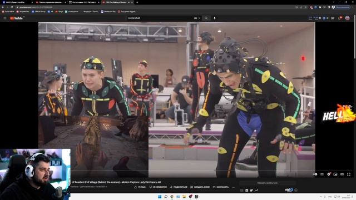The height and width of the screenshot is (200, 356).
Task: Open the more actions ellipsis below video
Action: point(234,187)
